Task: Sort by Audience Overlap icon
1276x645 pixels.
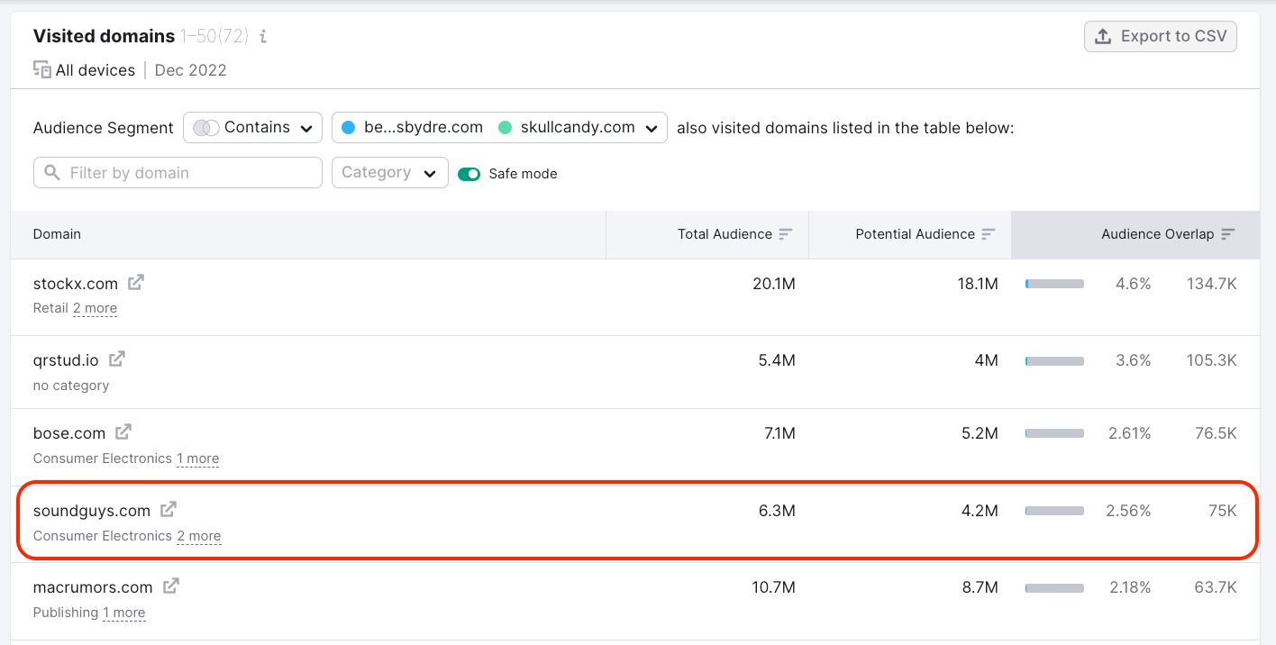Action: click(x=1228, y=234)
